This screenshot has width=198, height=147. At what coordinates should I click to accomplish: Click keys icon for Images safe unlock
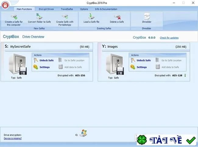click(133, 60)
